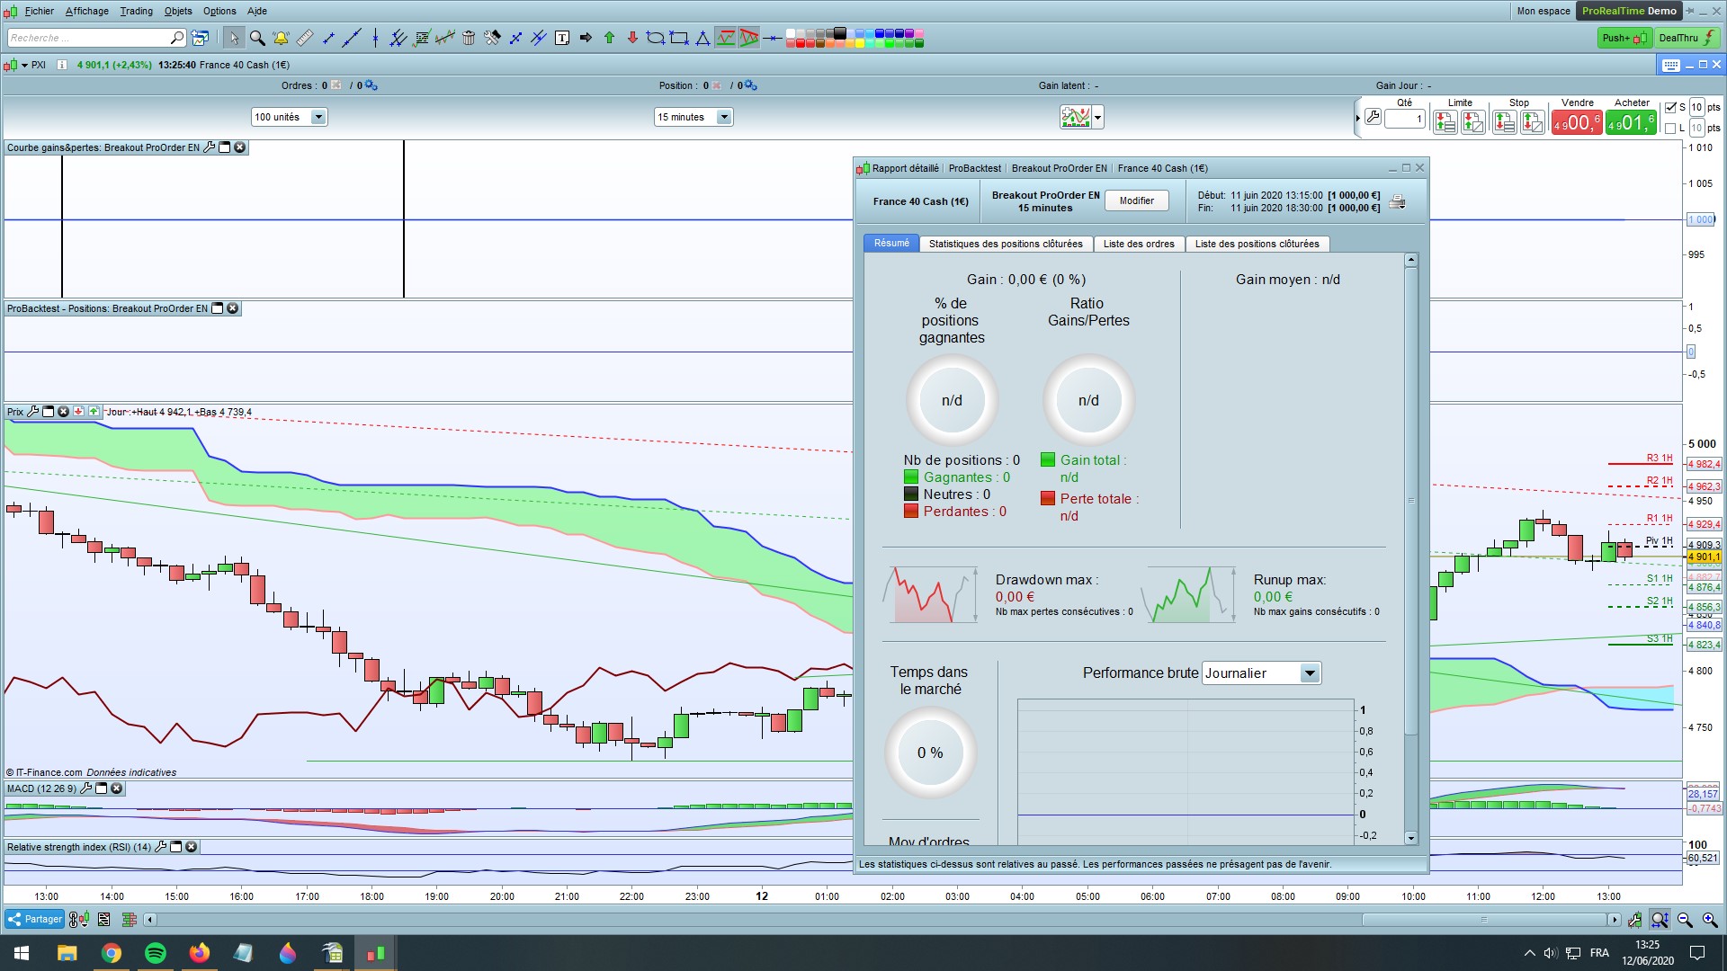1727x971 pixels.
Task: Open the Trading menu
Action: click(136, 11)
